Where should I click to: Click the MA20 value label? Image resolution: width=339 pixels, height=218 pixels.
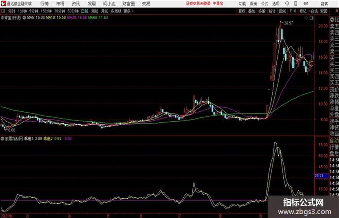click(77, 18)
